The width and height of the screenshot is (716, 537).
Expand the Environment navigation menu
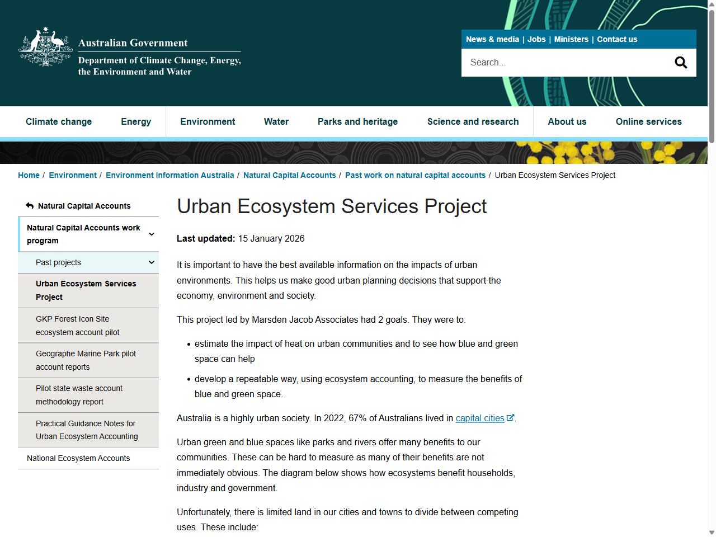click(208, 121)
